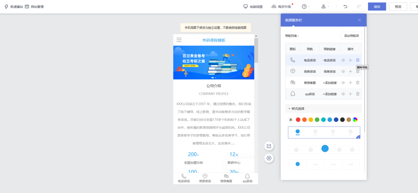The width and height of the screenshot is (418, 193).
Task: Click the 保存 save button
Action: point(377,7)
